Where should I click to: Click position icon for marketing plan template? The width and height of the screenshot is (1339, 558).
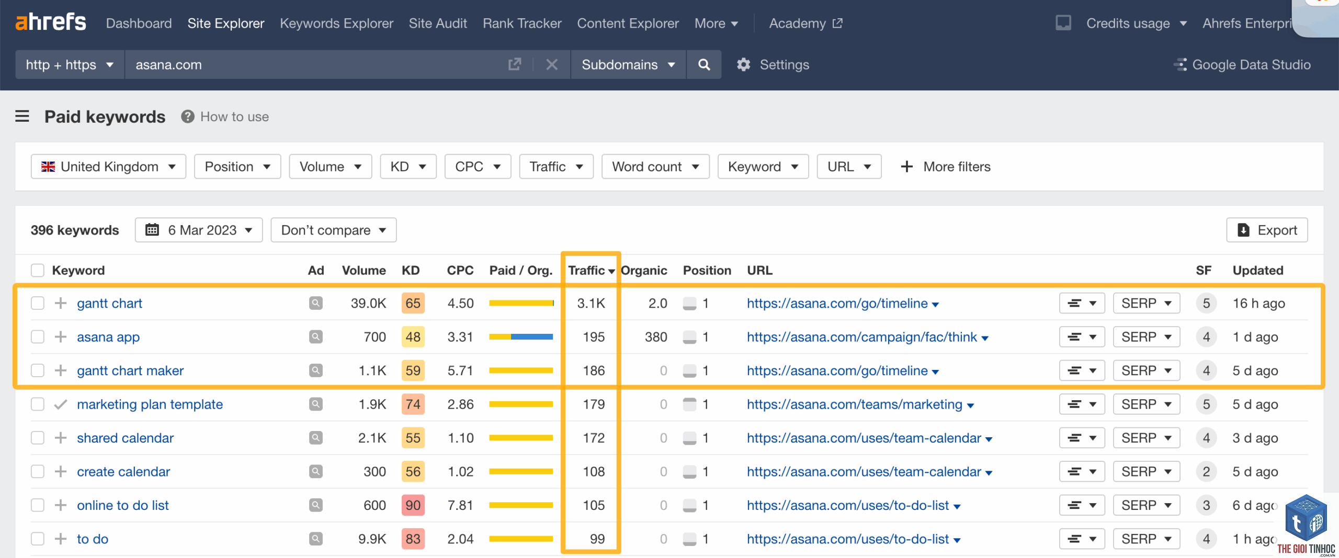(689, 404)
